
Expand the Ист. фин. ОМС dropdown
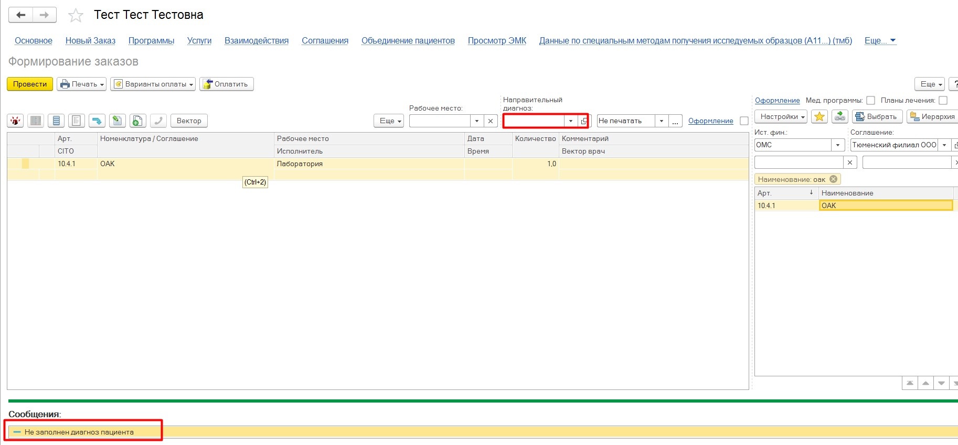pyautogui.click(x=837, y=145)
